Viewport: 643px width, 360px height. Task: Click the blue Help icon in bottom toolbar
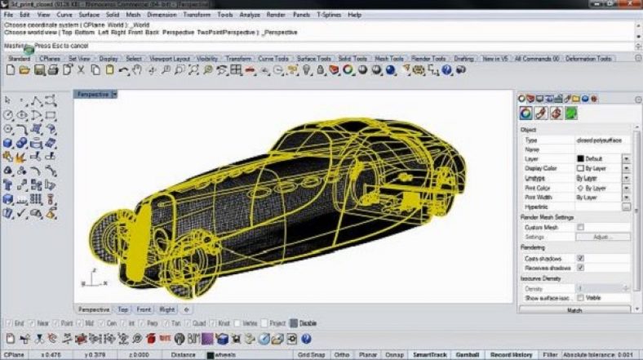[x=306, y=339]
